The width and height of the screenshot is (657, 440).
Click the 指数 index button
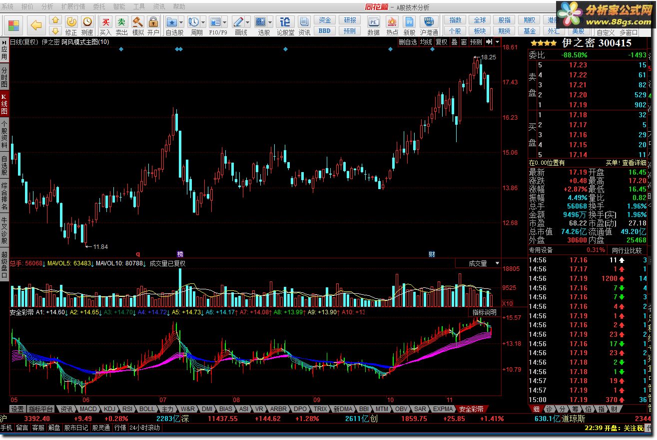[x=455, y=20]
